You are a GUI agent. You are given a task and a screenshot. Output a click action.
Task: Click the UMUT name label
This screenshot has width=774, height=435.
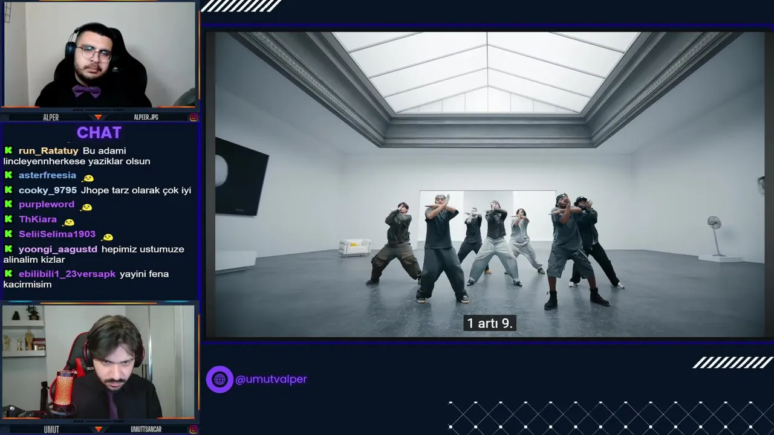pyautogui.click(x=51, y=429)
